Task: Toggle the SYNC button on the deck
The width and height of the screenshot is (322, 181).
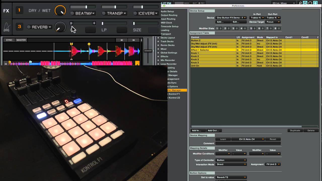Action: tap(9, 40)
